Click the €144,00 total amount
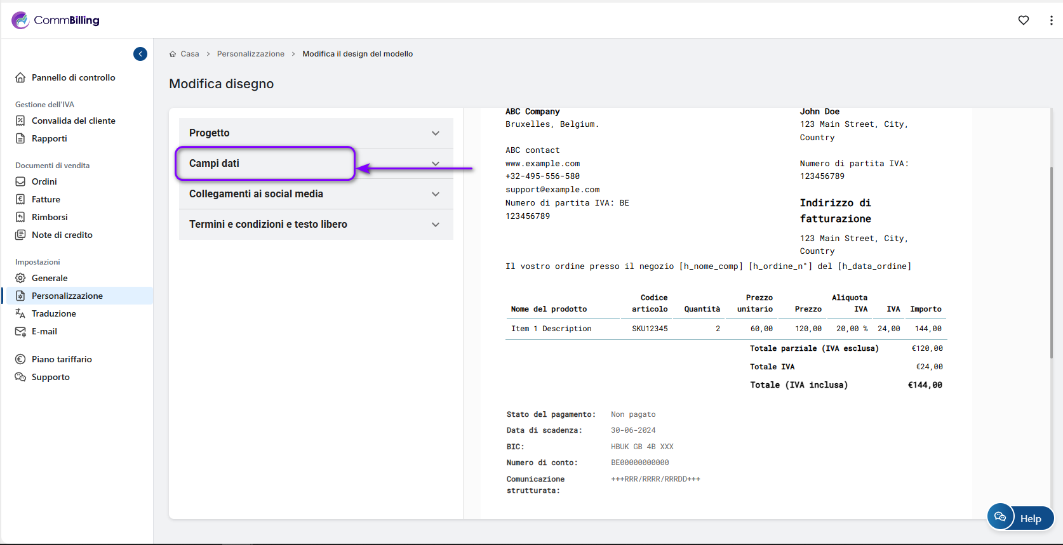This screenshot has width=1063, height=545. pyautogui.click(x=925, y=385)
